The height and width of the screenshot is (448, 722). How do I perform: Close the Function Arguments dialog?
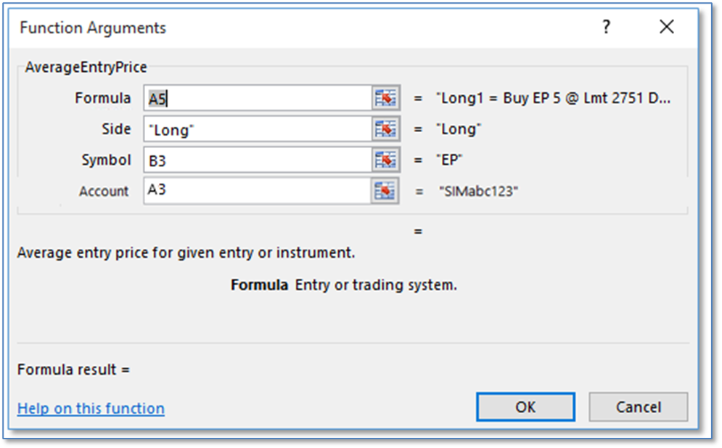click(x=667, y=28)
